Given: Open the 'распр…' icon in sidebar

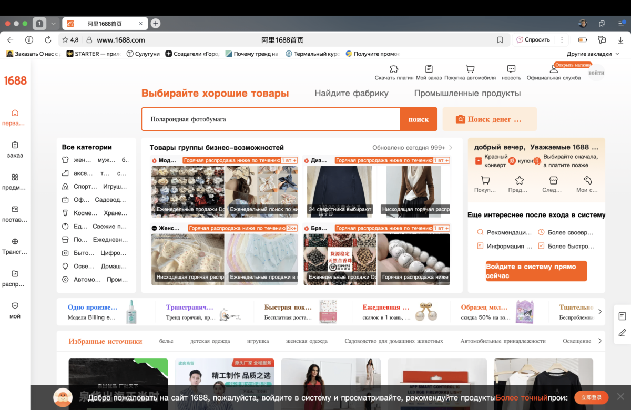Looking at the screenshot, I should tap(15, 273).
